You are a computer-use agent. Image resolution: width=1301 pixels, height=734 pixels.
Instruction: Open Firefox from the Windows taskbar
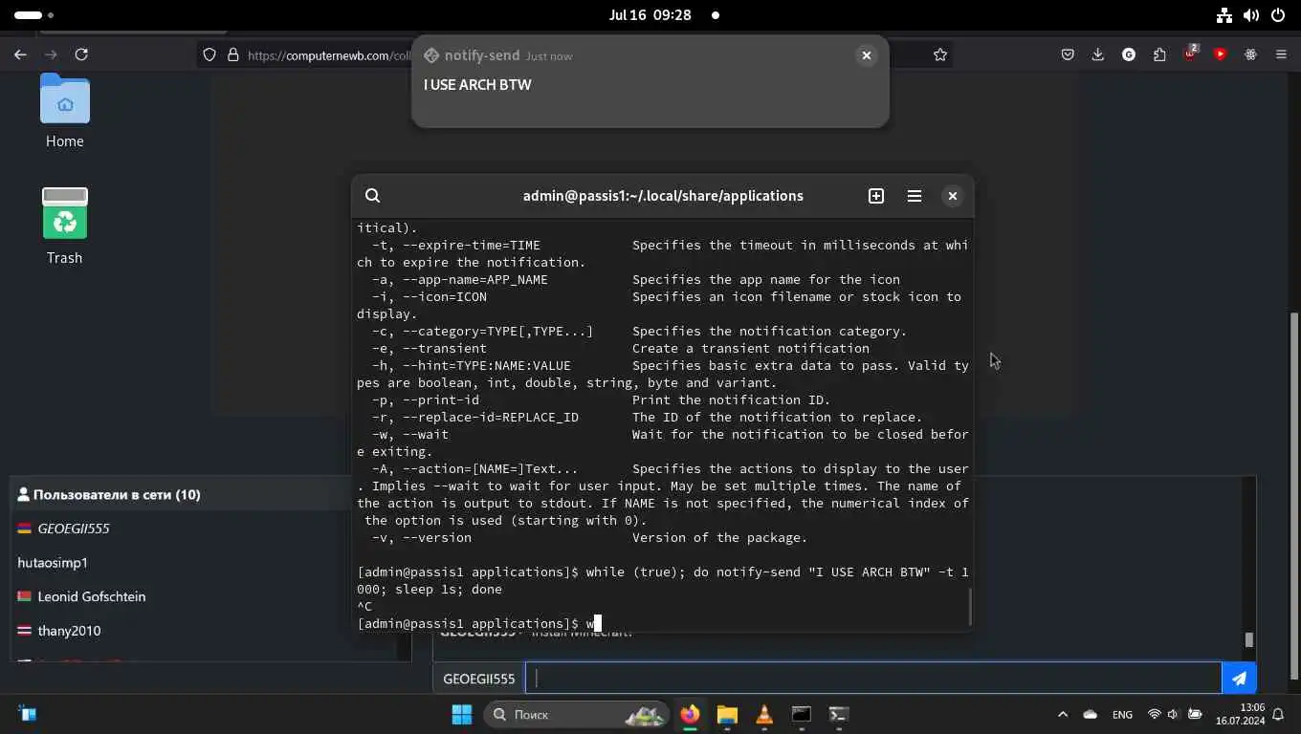(x=690, y=714)
